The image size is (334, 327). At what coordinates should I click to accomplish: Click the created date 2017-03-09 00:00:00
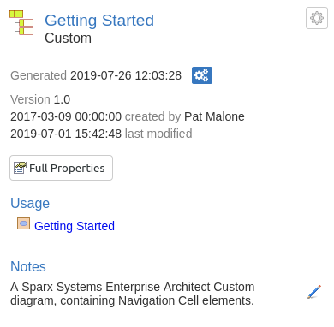click(66, 116)
